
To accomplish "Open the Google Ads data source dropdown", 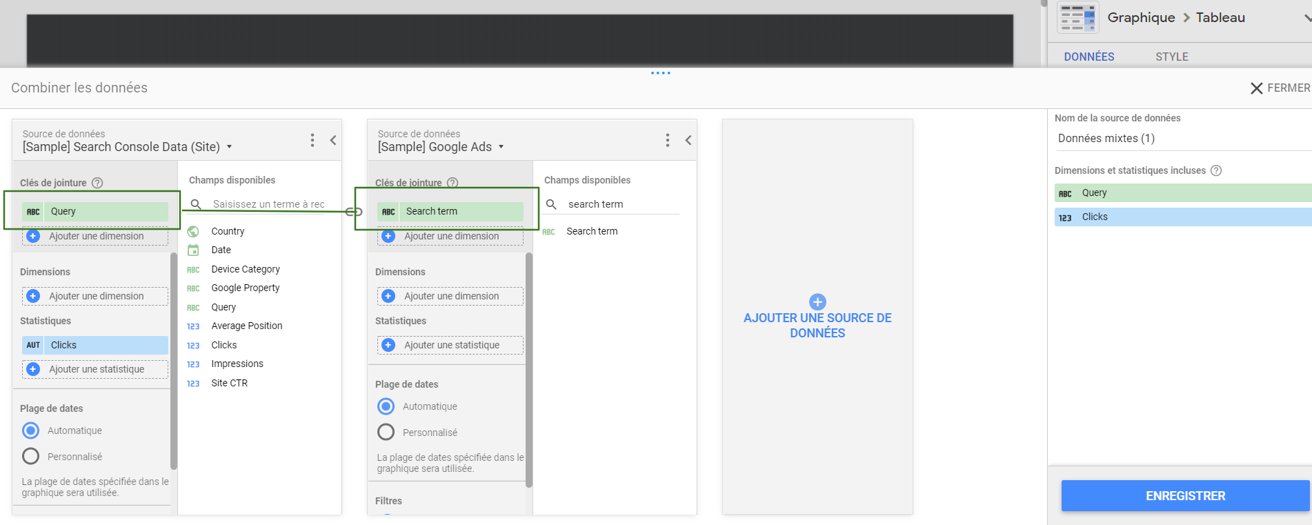I will 441,146.
